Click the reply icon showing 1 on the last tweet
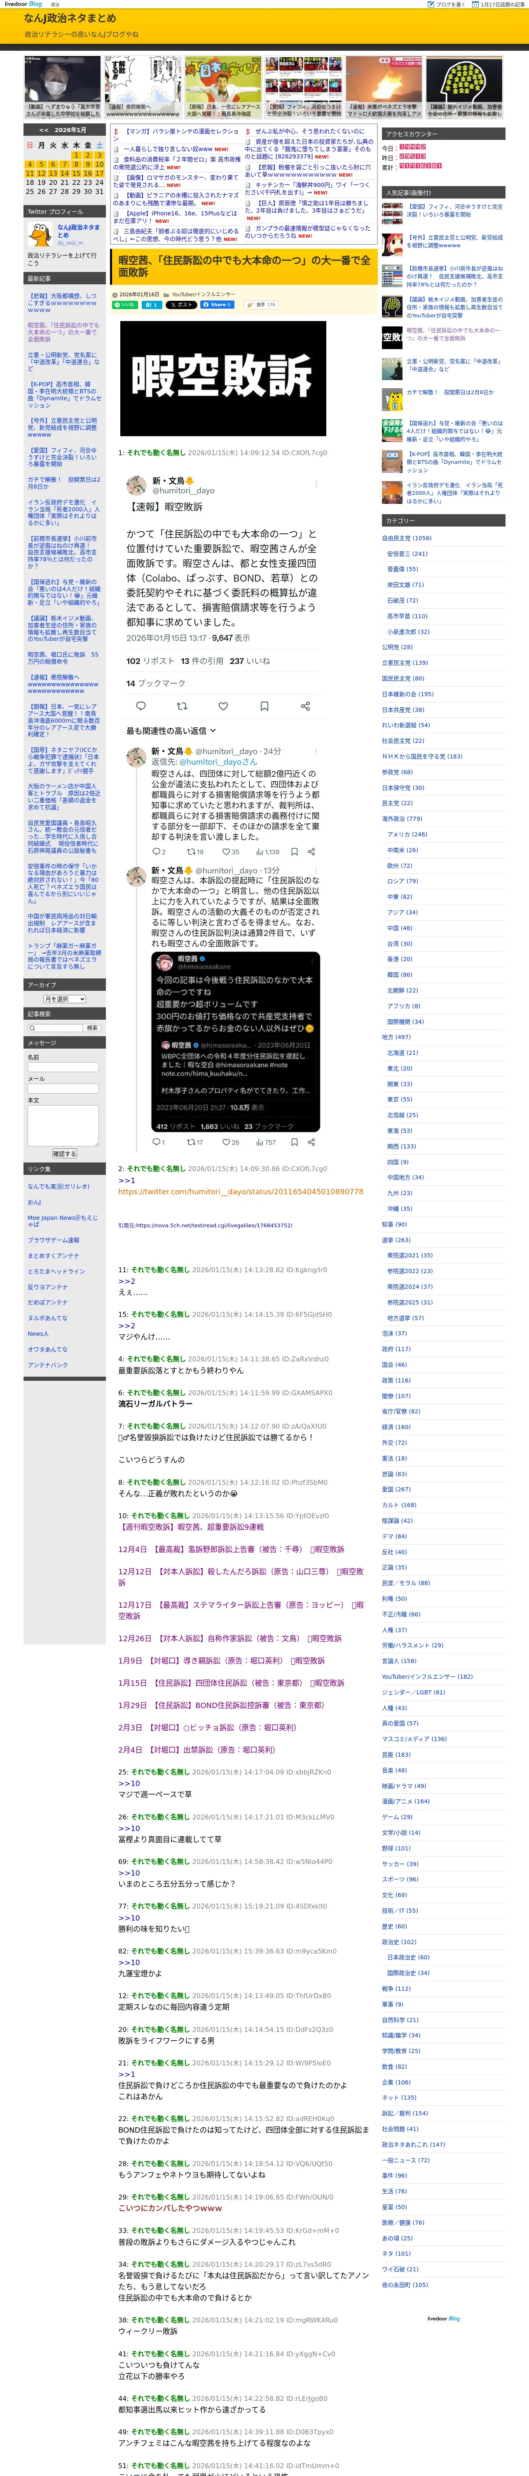 point(157,1142)
